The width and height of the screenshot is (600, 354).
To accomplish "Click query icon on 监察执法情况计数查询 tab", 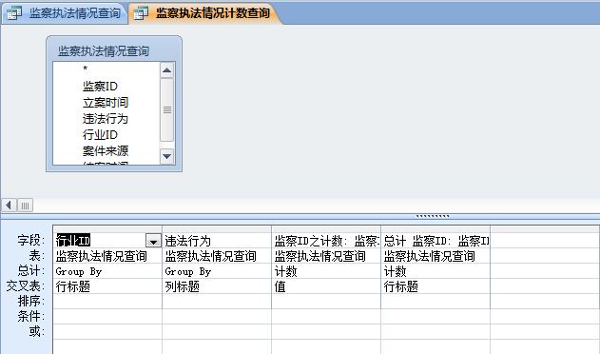I will [x=141, y=13].
